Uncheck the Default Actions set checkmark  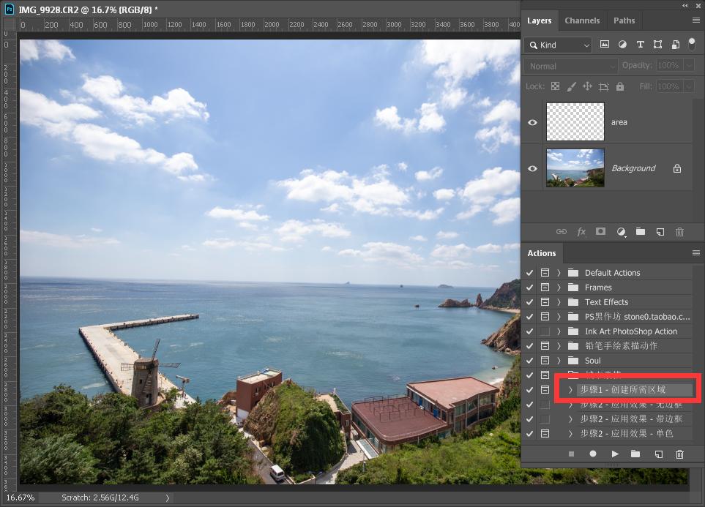pyautogui.click(x=529, y=273)
